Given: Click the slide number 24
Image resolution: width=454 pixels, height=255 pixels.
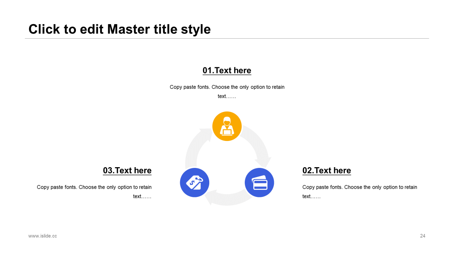Looking at the screenshot, I should coord(422,236).
